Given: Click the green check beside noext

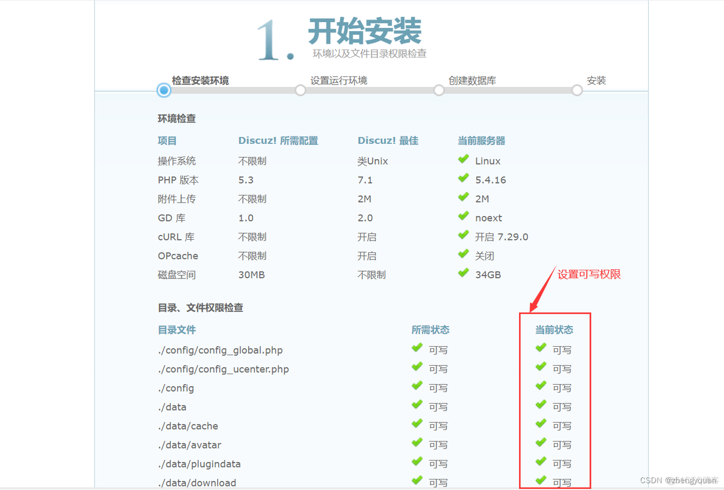Looking at the screenshot, I should pyautogui.click(x=464, y=216).
